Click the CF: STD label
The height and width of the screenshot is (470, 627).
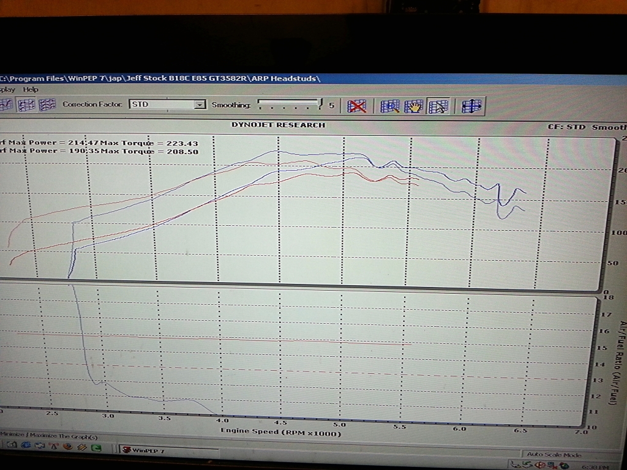[566, 127]
